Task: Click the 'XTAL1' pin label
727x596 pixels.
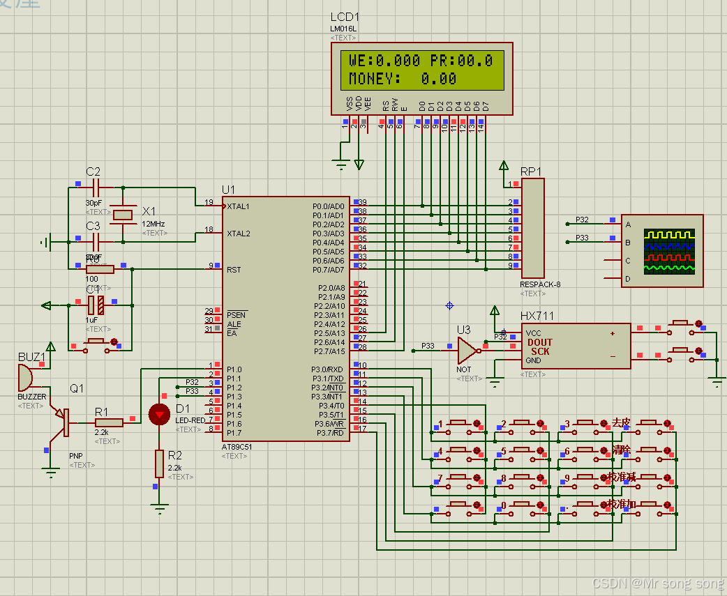Action: pos(239,206)
